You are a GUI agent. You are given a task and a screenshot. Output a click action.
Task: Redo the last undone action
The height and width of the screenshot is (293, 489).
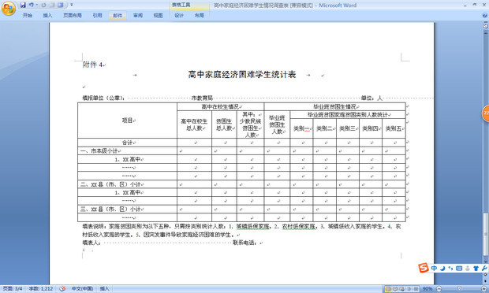tap(43, 5)
